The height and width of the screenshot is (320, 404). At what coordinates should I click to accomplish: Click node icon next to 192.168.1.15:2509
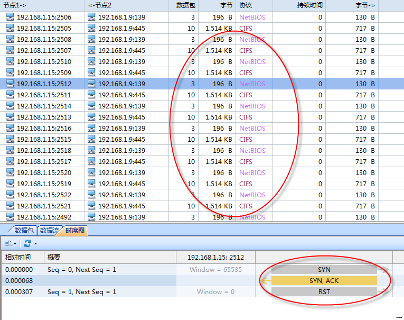(x=11, y=72)
